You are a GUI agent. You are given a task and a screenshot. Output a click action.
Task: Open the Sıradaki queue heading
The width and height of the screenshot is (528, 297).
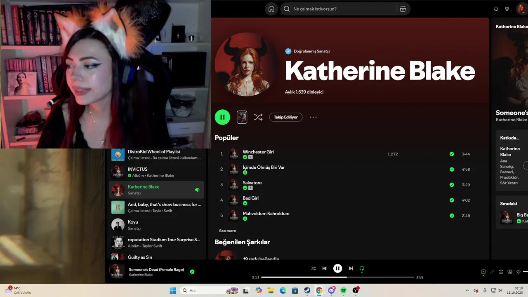tap(508, 204)
